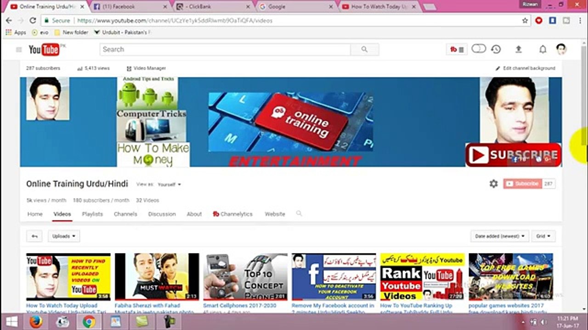This screenshot has height=330, width=588.
Task: Open the Date added (newest) sort dropdown
Action: tap(500, 236)
